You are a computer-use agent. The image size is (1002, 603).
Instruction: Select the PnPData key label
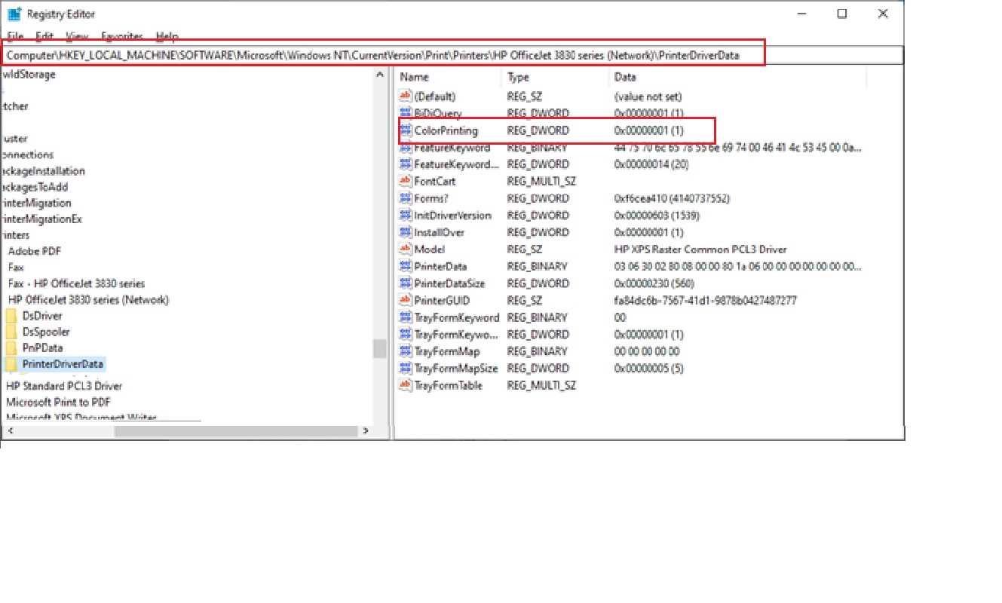point(43,347)
